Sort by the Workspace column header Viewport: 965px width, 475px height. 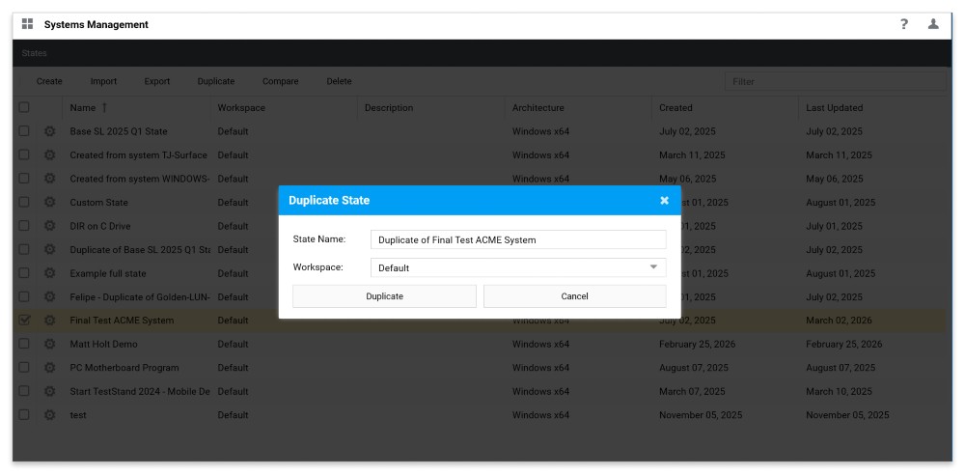tap(241, 108)
